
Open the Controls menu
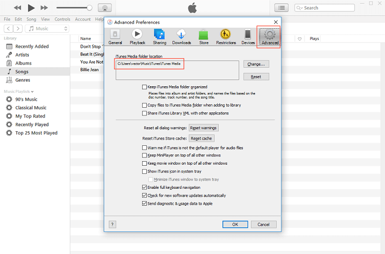click(x=62, y=19)
